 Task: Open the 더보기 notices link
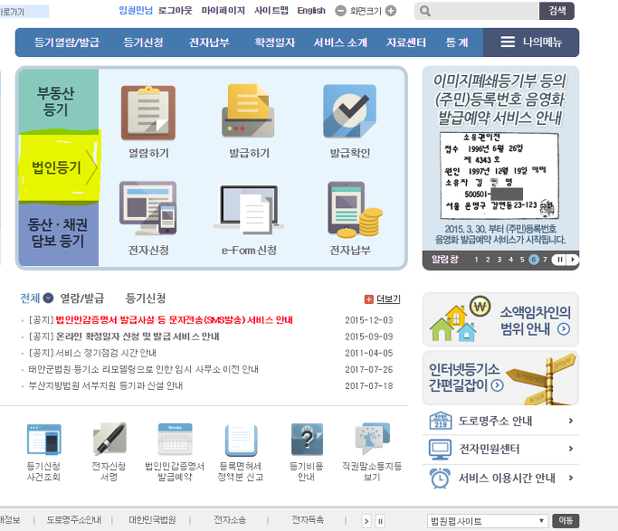(x=388, y=299)
